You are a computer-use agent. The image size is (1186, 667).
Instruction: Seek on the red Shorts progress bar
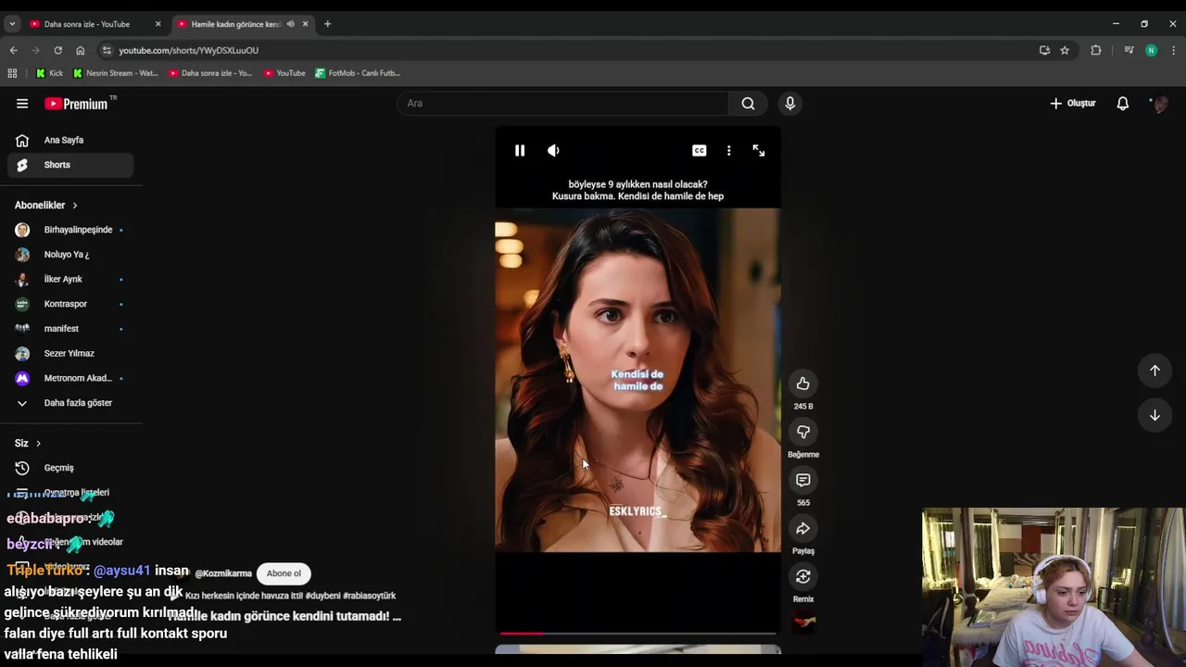(637, 634)
